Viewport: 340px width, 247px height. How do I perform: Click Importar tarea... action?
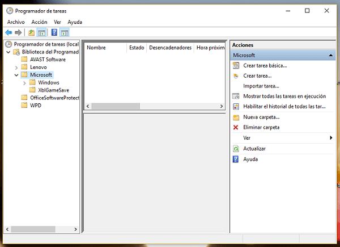261,86
